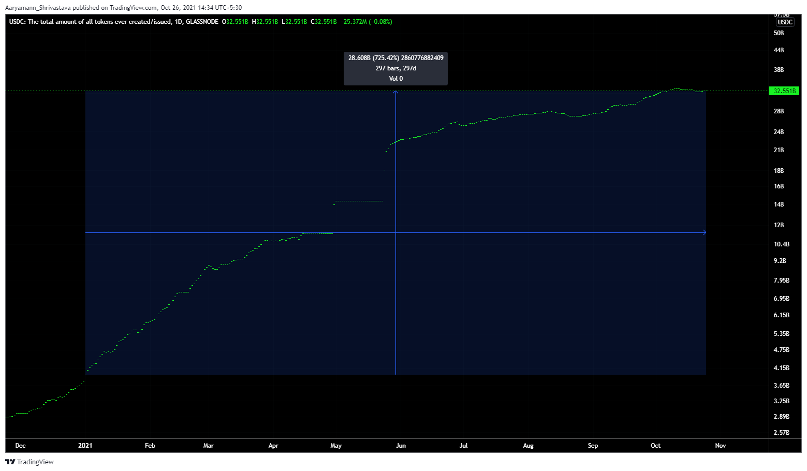Click the high value H32.551B

click(x=265, y=22)
